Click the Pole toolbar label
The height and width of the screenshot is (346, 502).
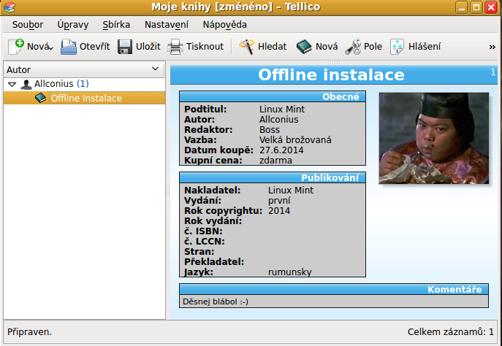pyautogui.click(x=373, y=47)
